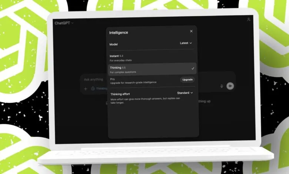Click the Model label
Viewport: 289px width, 174px height.
pyautogui.click(x=113, y=44)
